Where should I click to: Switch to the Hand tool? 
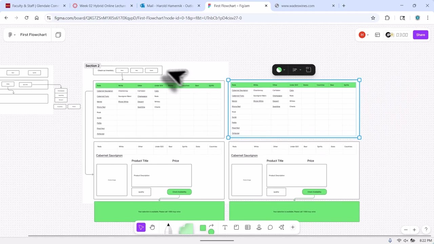click(x=152, y=227)
